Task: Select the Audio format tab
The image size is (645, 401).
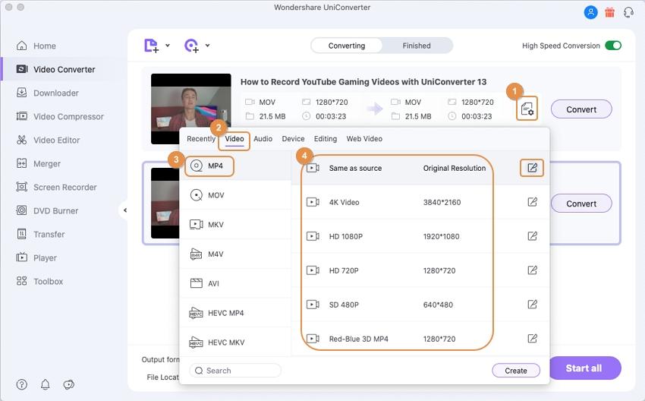Action: [263, 139]
